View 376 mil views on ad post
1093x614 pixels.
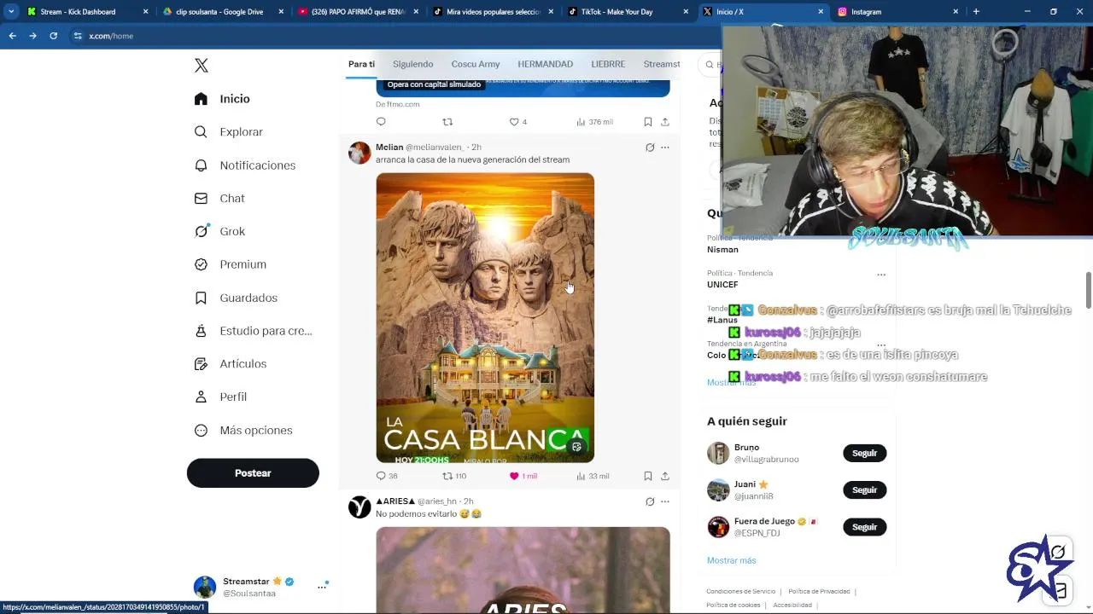594,122
